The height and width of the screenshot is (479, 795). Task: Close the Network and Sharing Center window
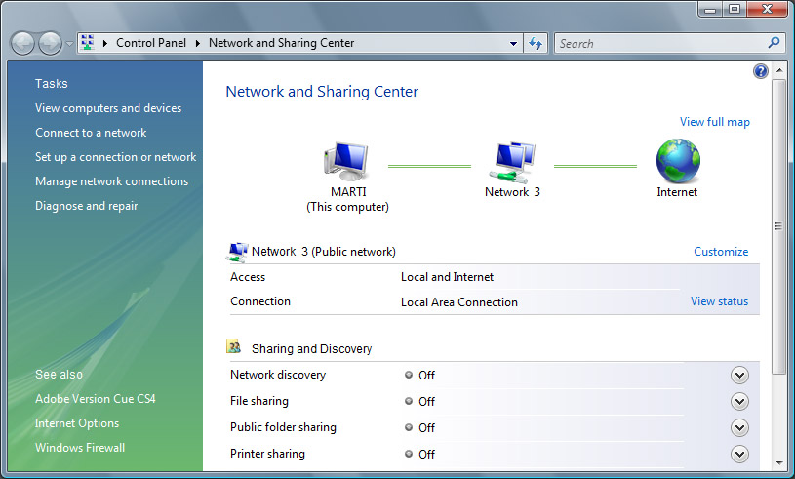click(x=767, y=9)
